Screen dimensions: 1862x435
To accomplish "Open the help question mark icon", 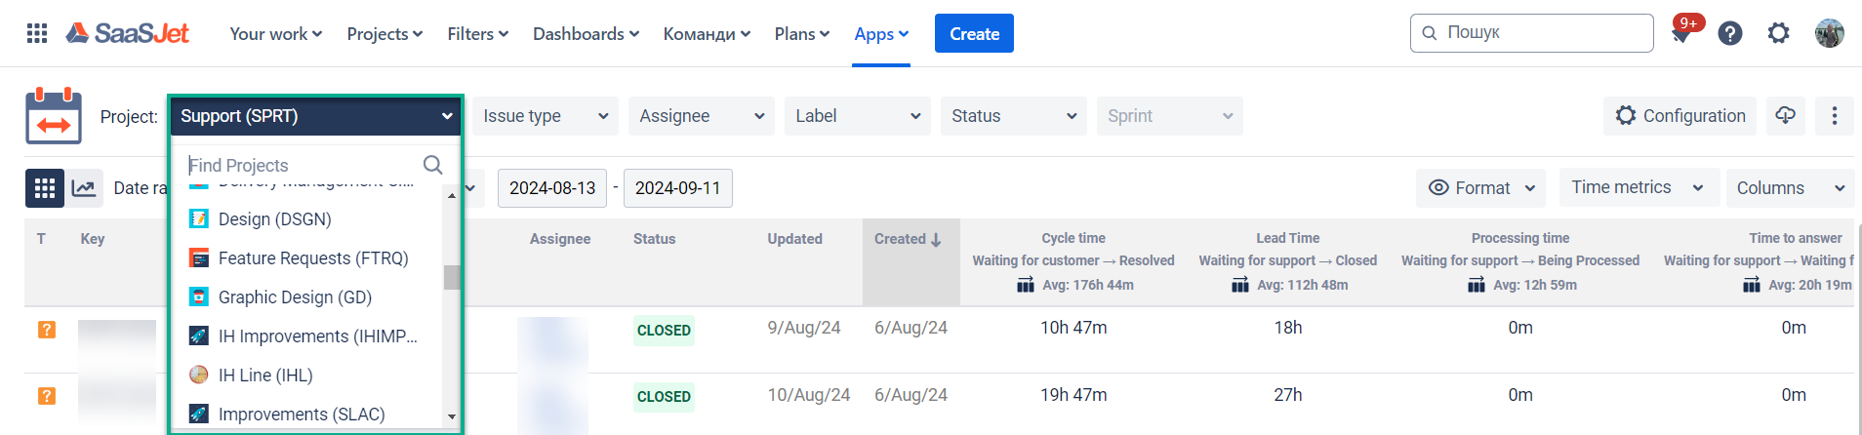I will (1730, 34).
